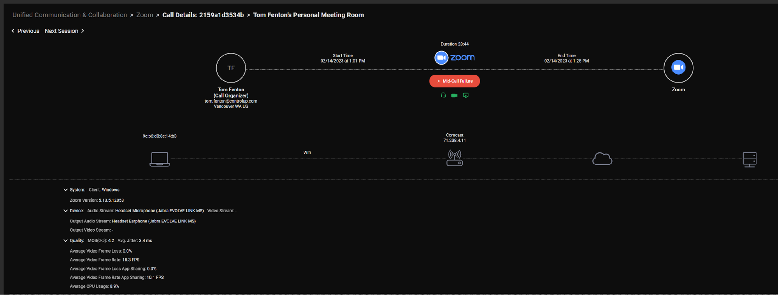Click Tom Fenton's Personal Meeting Room title

click(309, 15)
